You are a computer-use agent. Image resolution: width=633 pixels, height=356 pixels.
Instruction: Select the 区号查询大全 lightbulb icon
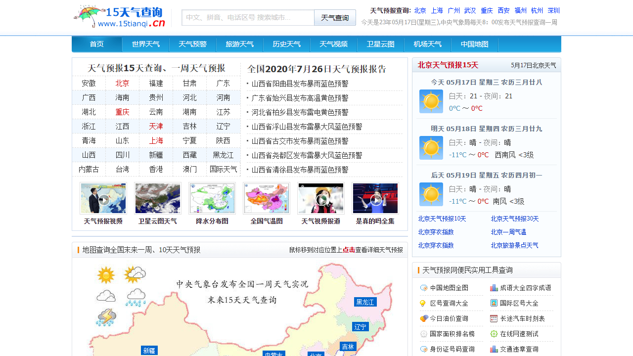424,303
